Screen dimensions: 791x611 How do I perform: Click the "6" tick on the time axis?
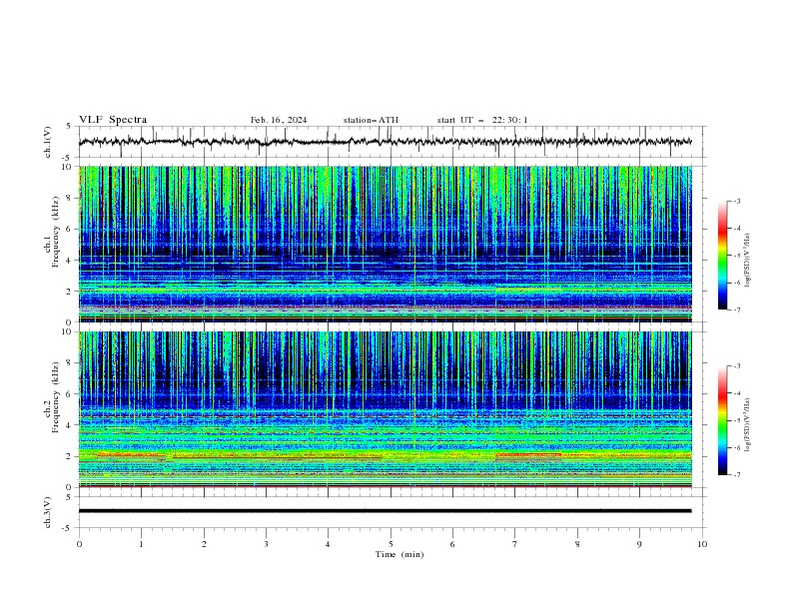[452, 544]
